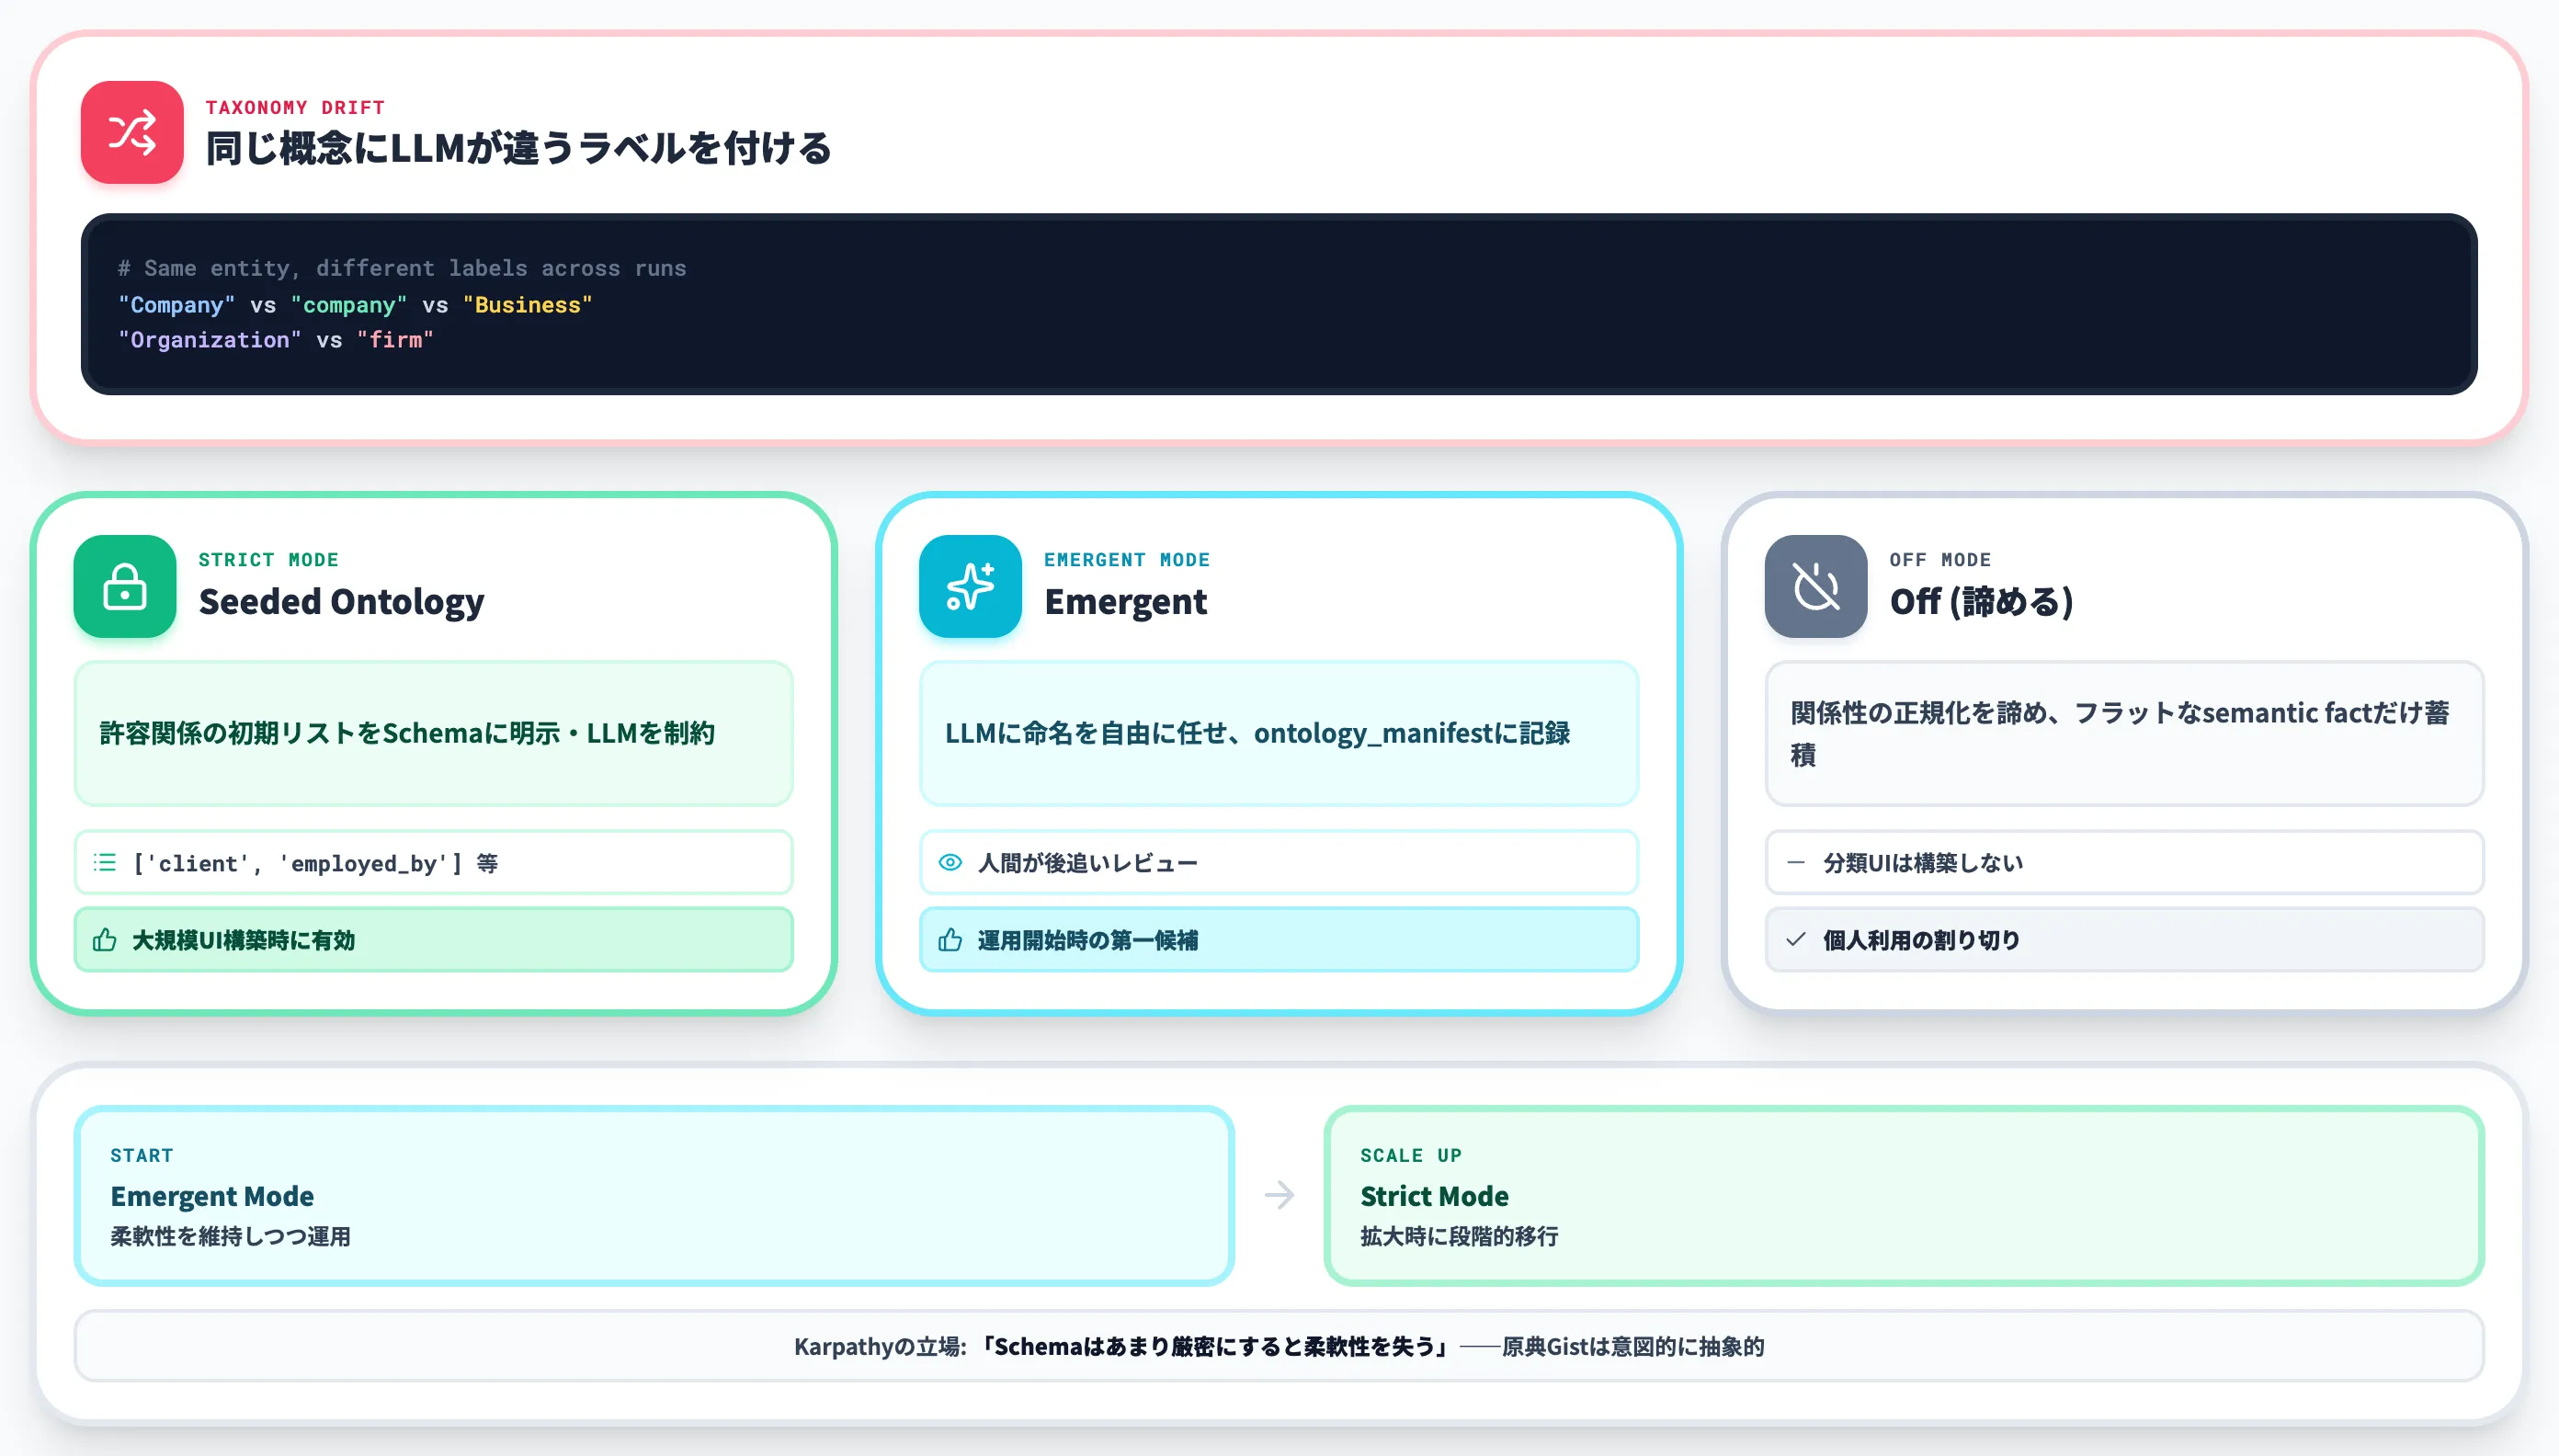
Task: Click 柔軟性を維持しつつ運用 caption
Action: [230, 1236]
